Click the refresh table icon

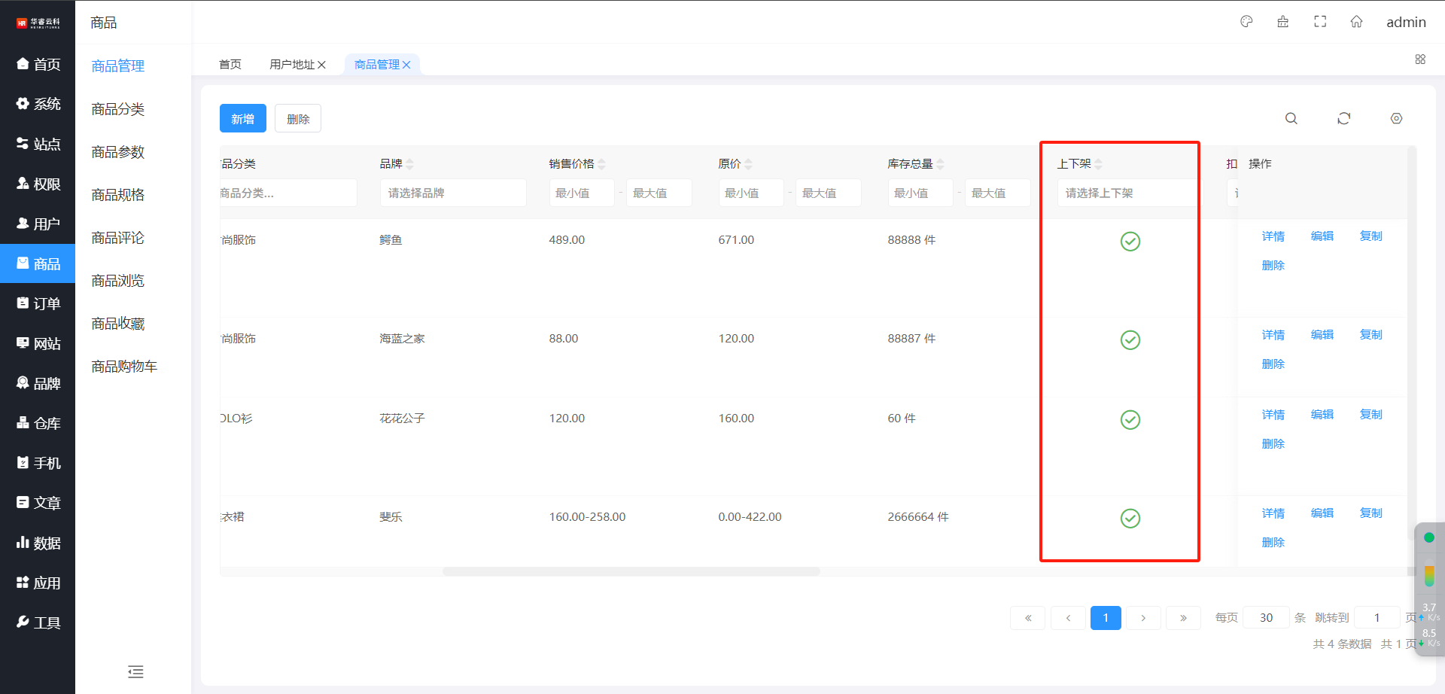1343,119
